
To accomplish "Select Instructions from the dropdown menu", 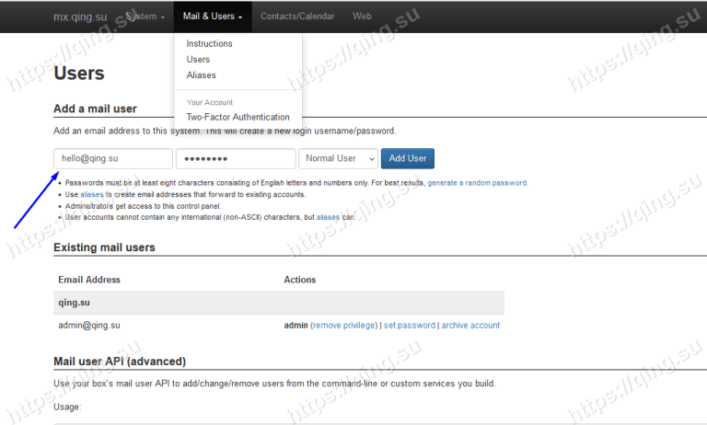I will (209, 44).
